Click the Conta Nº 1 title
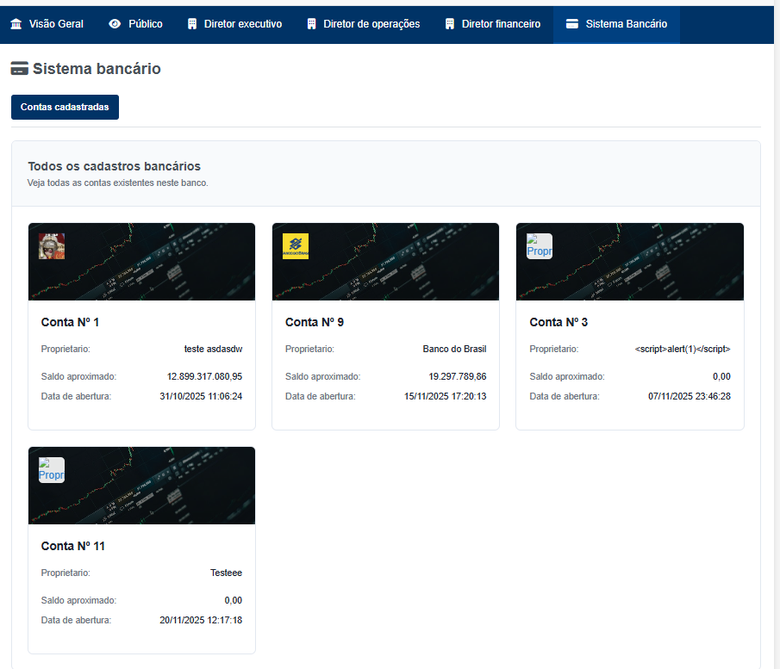Image resolution: width=780 pixels, height=669 pixels. (x=70, y=322)
